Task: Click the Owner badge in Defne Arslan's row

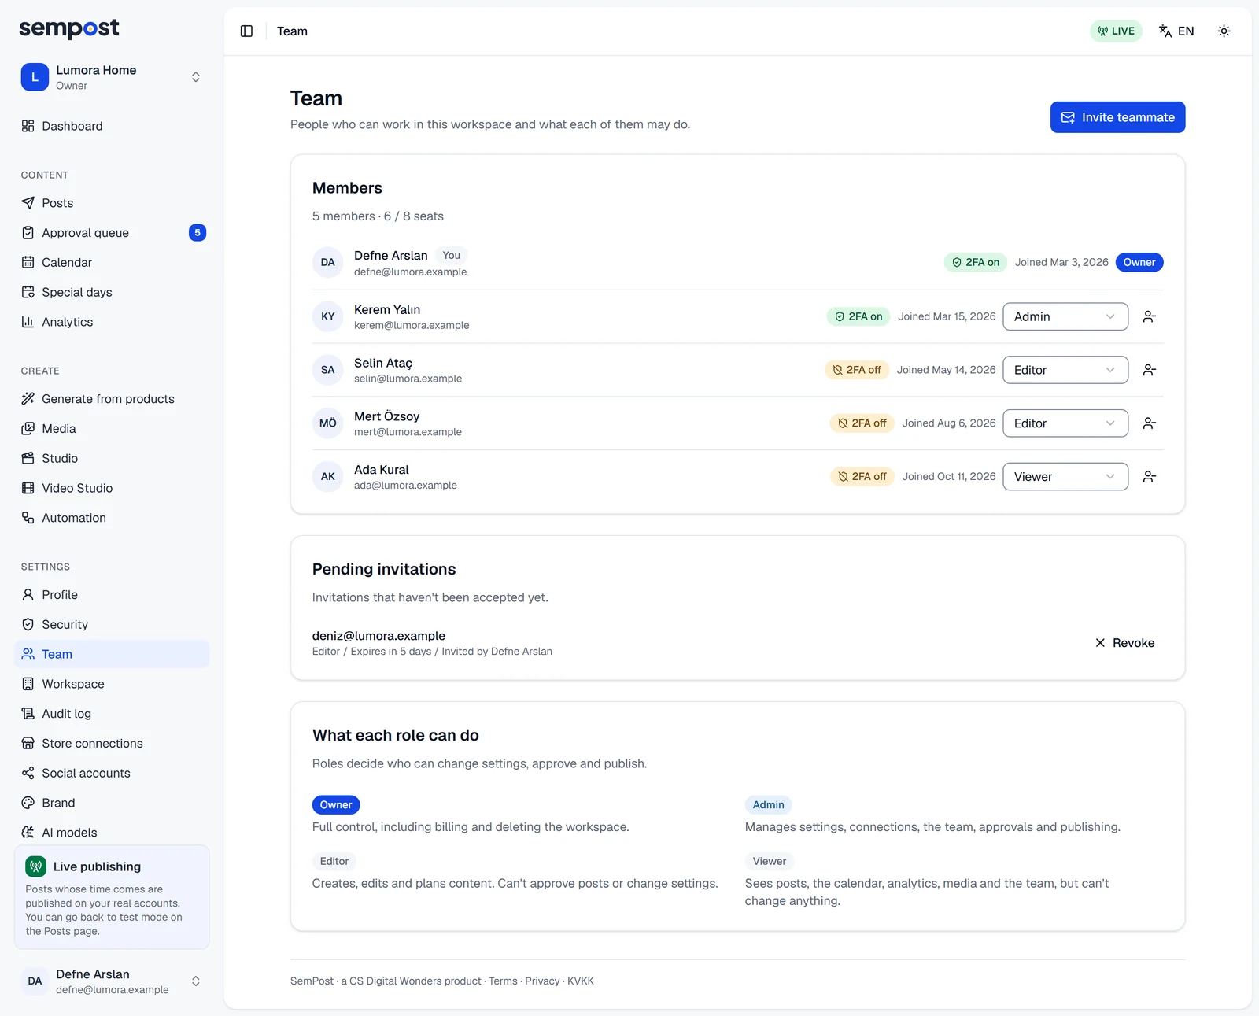Action: (x=1139, y=263)
